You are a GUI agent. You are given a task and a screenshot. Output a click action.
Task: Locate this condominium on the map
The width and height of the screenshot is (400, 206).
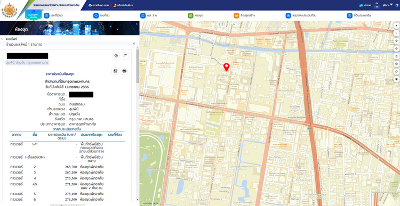116,56
